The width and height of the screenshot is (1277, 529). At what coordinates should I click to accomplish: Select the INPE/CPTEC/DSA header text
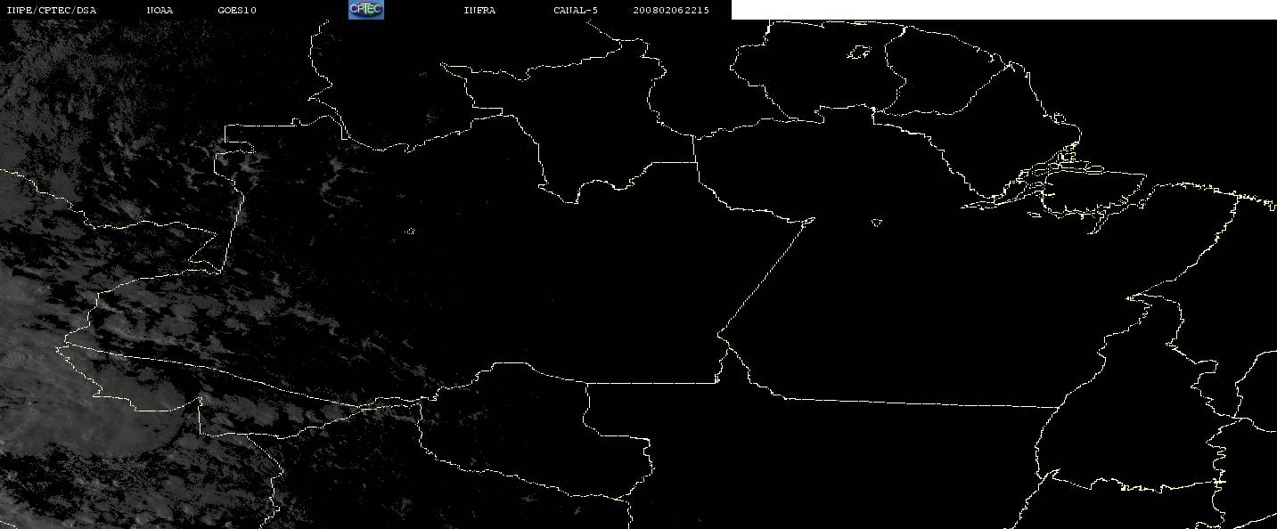[51, 11]
